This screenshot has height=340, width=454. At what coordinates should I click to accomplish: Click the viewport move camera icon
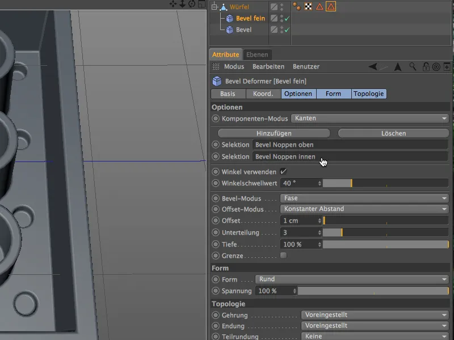tap(173, 4)
